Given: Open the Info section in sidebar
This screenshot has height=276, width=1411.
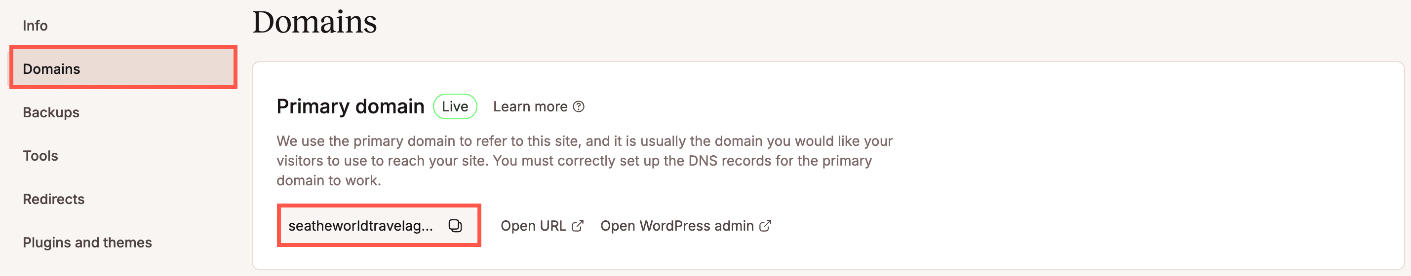Looking at the screenshot, I should 35,26.
